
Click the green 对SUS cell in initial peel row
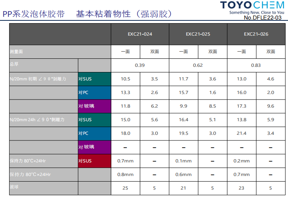pyautogui.click(x=95, y=79)
